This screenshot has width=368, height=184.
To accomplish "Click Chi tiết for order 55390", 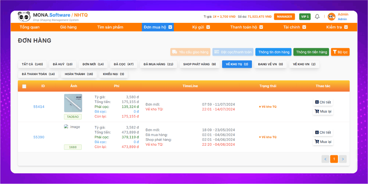I will pos(323,132).
